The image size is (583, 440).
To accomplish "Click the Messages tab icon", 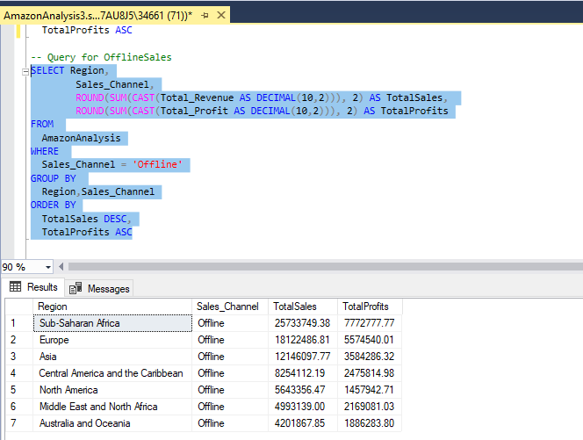I will pos(76,288).
